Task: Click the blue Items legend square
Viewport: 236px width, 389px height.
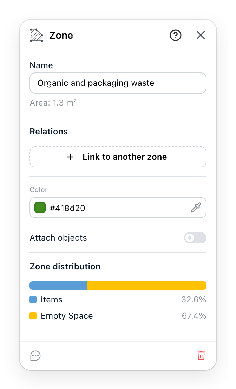Action: (x=33, y=300)
